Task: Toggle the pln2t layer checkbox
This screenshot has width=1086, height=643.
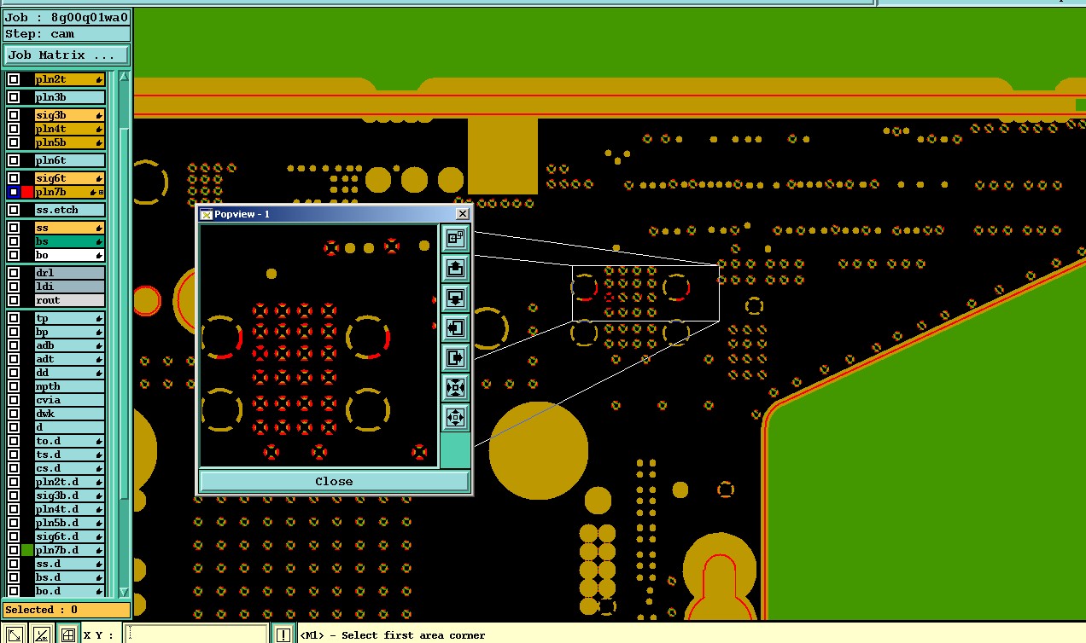Action: (14, 79)
